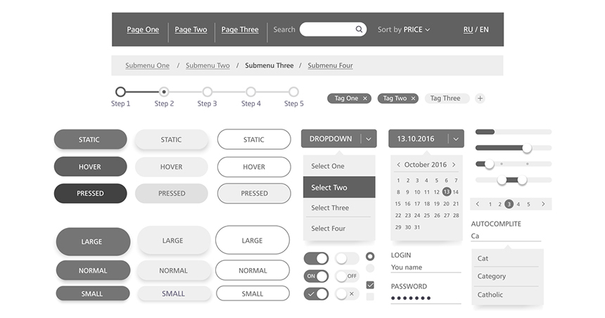Switch language to RU
Screen dimensions: 605x318
click(x=468, y=30)
